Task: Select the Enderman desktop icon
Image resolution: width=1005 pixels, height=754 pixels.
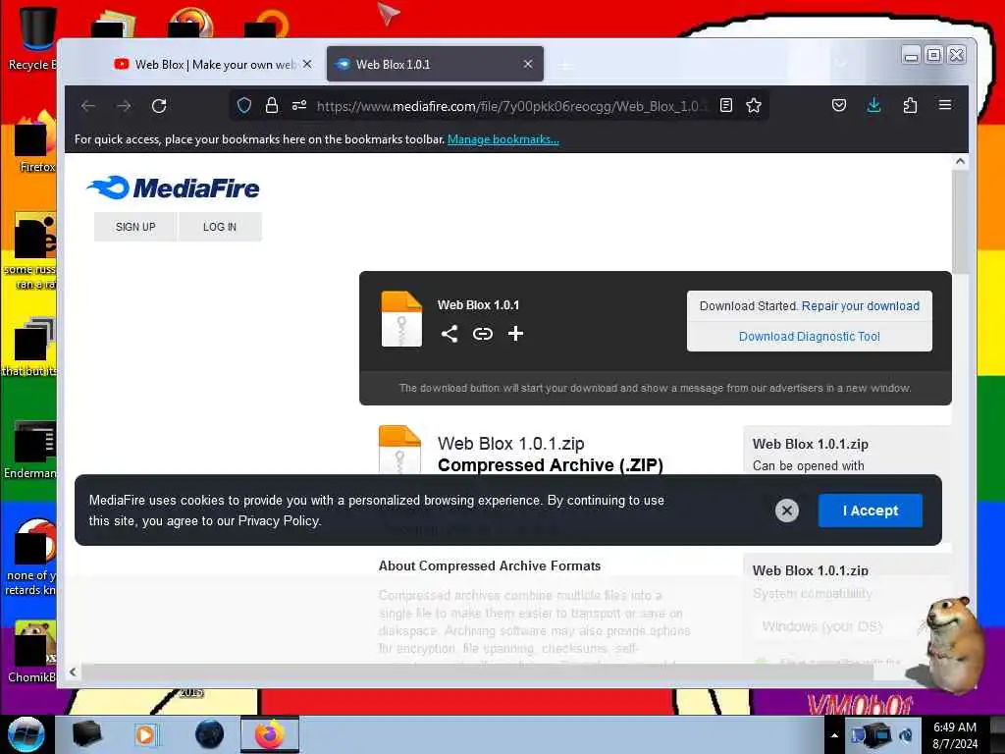Action: pyautogui.click(x=32, y=449)
